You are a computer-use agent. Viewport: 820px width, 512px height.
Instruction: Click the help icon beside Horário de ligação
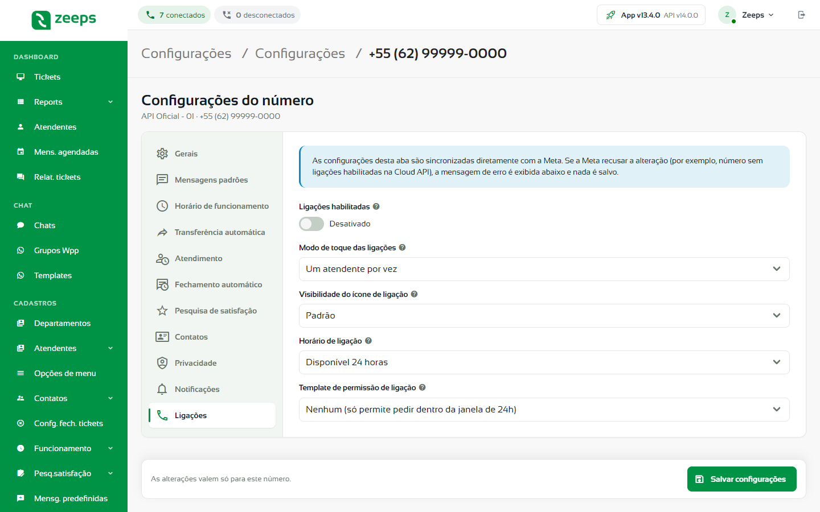point(368,341)
